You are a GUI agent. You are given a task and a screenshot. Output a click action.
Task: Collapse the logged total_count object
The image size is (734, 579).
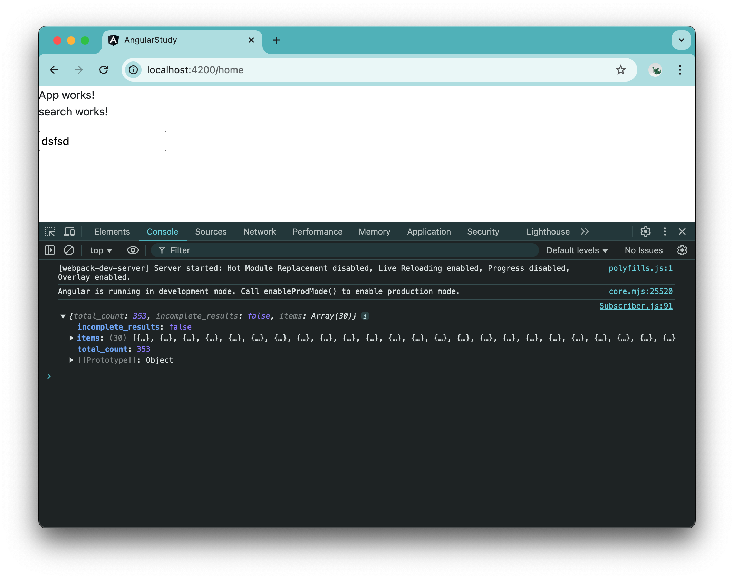tap(63, 316)
